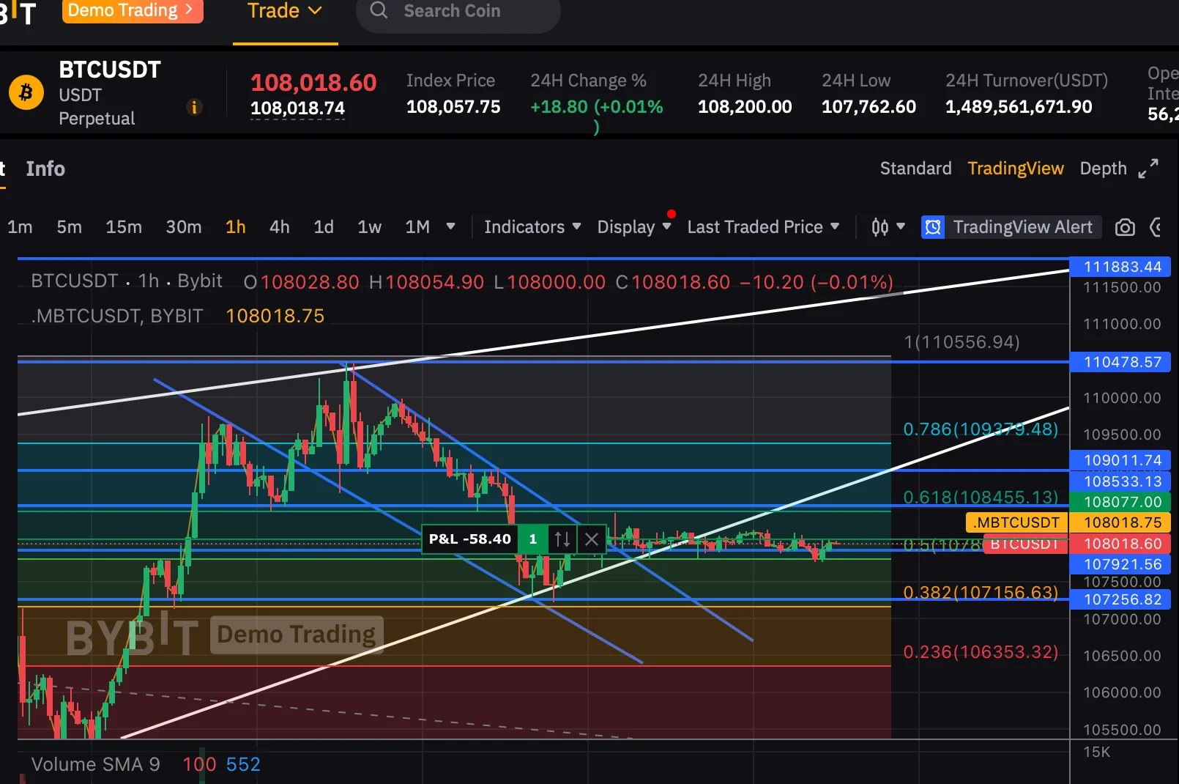Click the Index Price value 108,057.75

click(453, 107)
